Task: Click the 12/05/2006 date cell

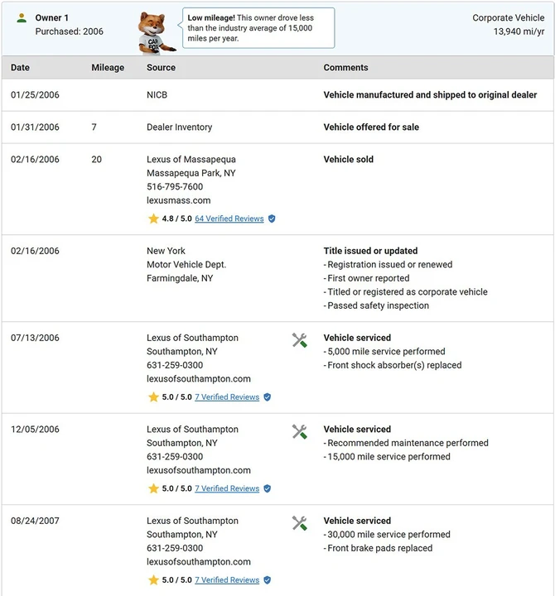Action: pos(35,429)
